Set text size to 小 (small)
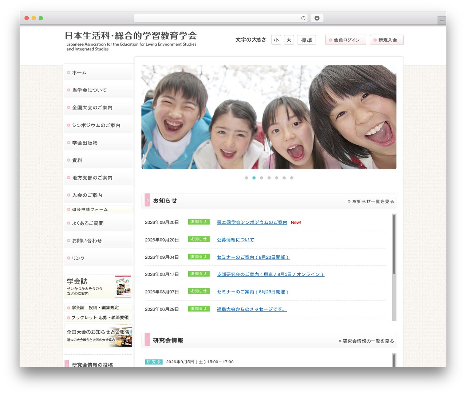Screen dimensions: 466x395 click(276, 40)
